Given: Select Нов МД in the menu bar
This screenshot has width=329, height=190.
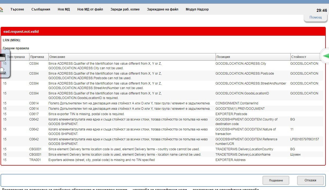Looking at the screenshot, I should pos(64,9).
